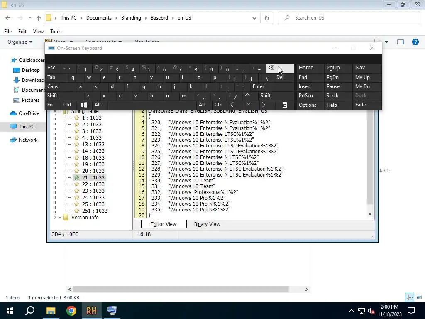
Task: Tap the Windows logo key on keyboard
Action: click(x=84, y=105)
